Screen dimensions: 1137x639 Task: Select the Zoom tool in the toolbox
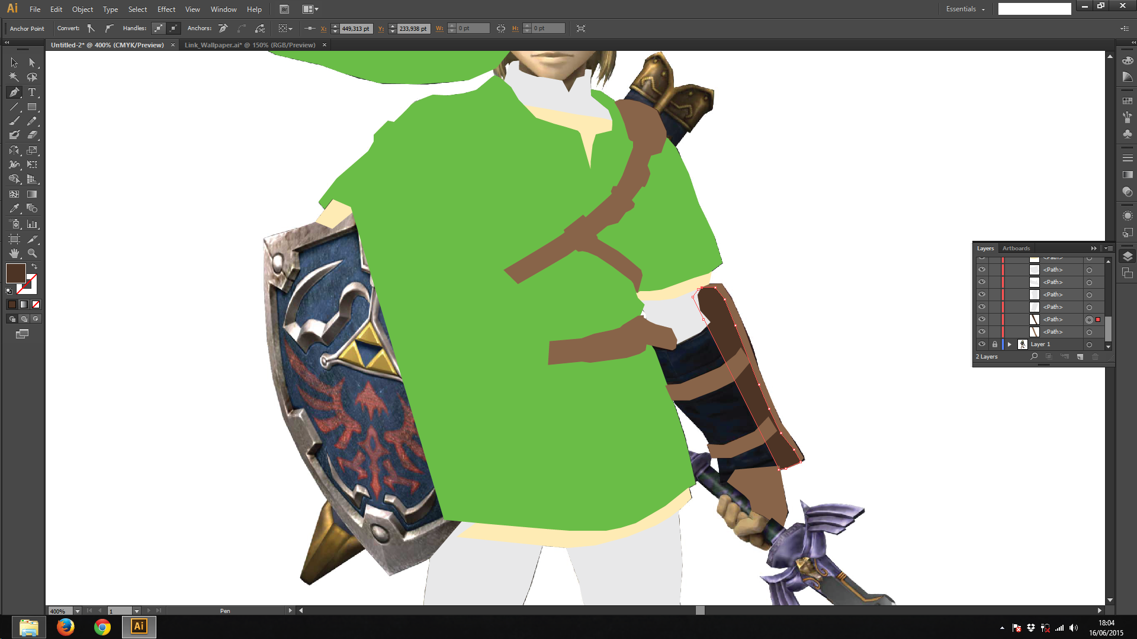(33, 253)
